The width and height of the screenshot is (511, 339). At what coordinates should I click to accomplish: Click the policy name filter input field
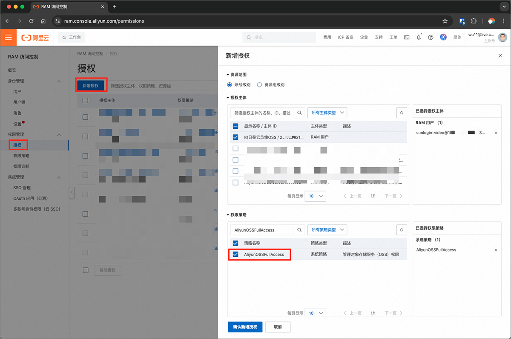(x=262, y=230)
